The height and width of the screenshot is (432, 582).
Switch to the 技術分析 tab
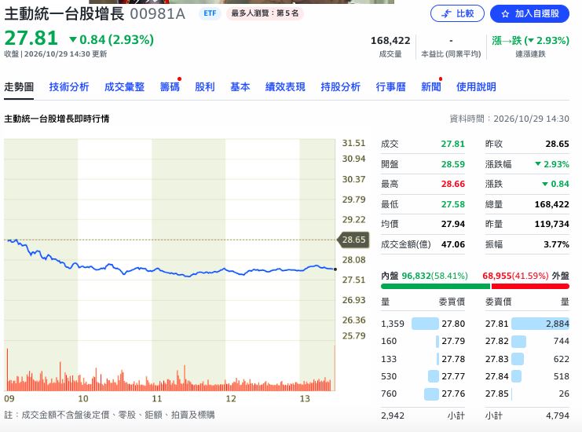click(x=69, y=87)
